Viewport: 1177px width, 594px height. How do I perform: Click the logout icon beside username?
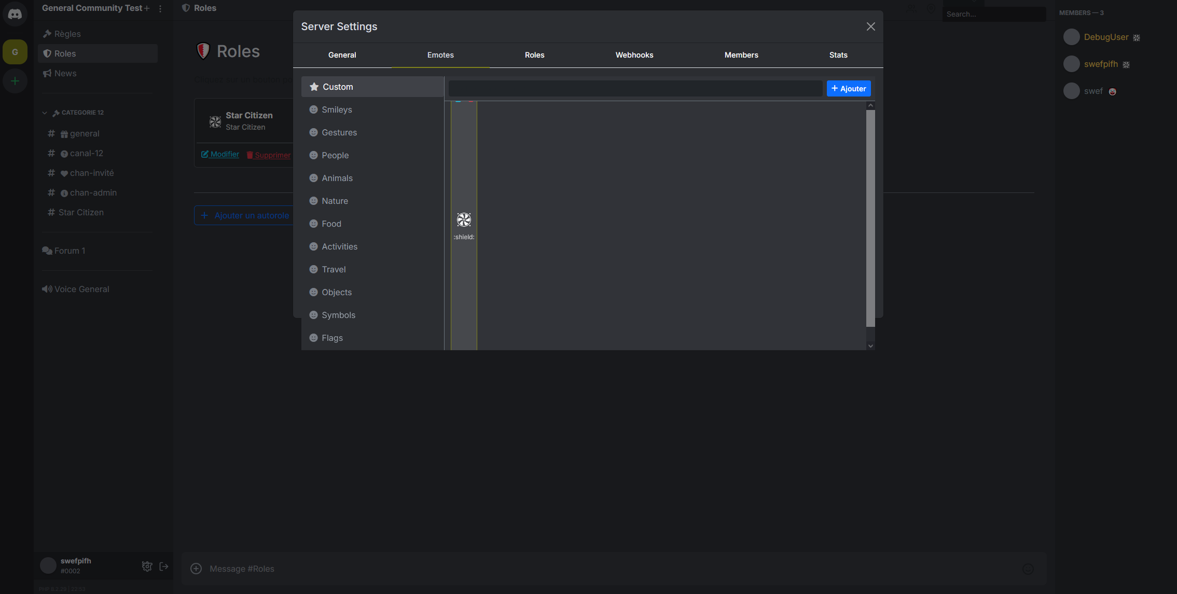(164, 566)
